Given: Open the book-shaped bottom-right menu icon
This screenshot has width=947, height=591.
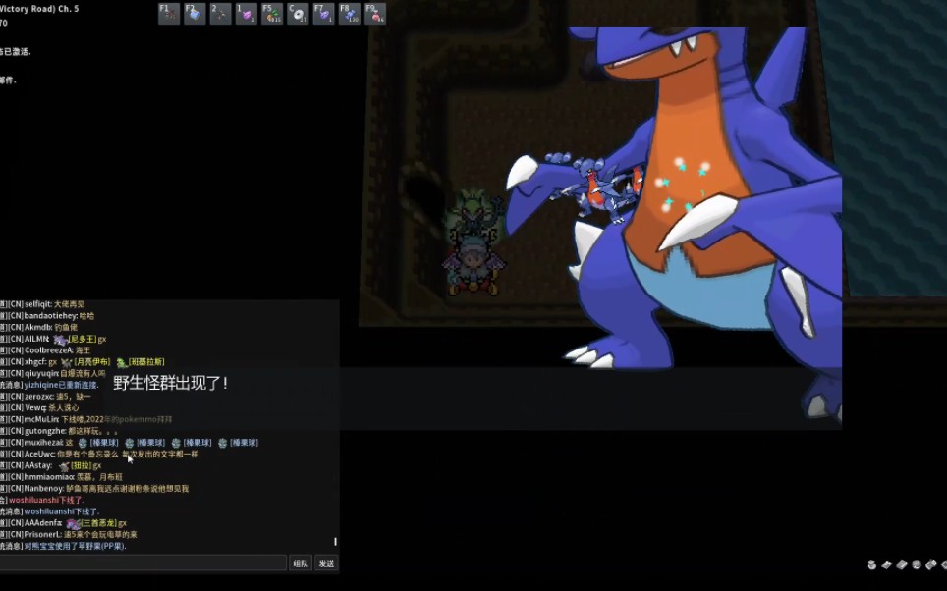Looking at the screenshot, I should pyautogui.click(x=902, y=564).
